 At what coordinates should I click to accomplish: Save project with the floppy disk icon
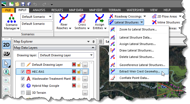23,4
